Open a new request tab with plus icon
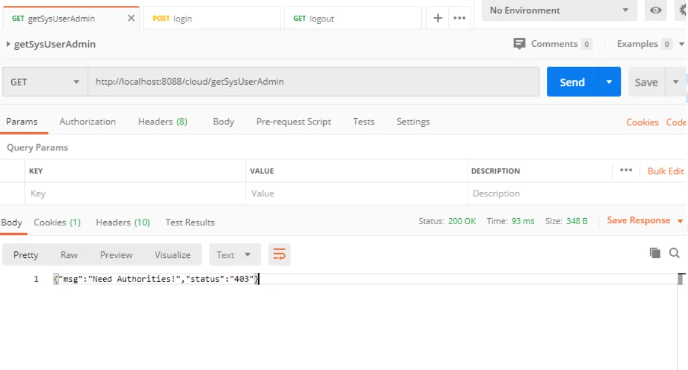 click(438, 18)
